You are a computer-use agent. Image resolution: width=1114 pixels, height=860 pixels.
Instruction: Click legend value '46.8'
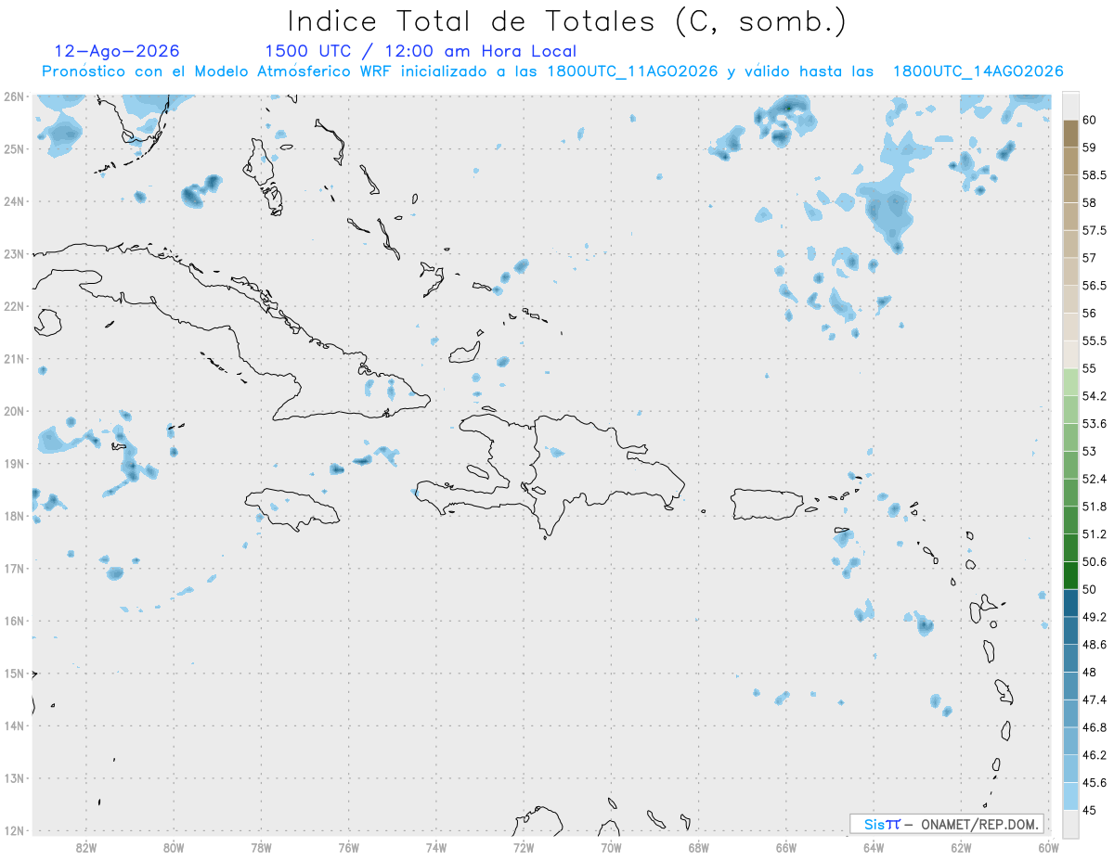pos(1094,727)
